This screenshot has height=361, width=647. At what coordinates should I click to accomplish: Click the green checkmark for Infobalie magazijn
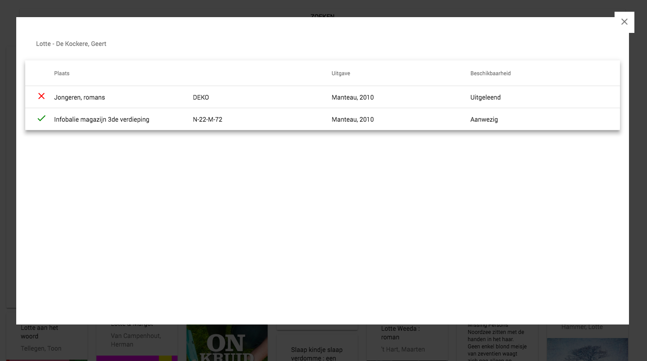41,119
